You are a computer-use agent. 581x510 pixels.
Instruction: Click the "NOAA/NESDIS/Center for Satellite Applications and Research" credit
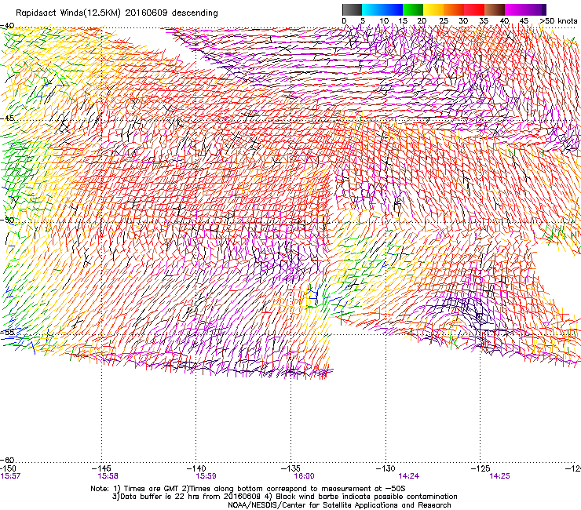[x=339, y=505]
